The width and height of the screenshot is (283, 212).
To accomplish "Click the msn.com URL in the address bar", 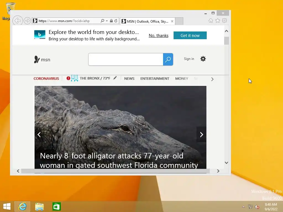I will 64,21.
